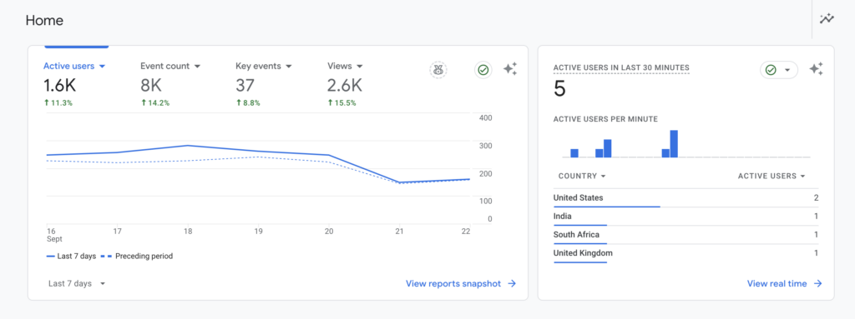The height and width of the screenshot is (319, 855).
Task: Open the green check dropdown in the realtime card
Action: [779, 70]
